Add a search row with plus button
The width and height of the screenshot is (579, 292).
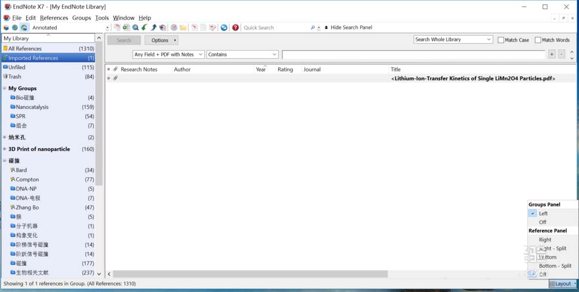[x=552, y=54]
